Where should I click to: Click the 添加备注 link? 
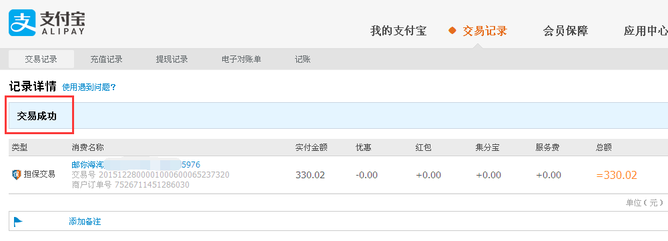[x=85, y=222]
